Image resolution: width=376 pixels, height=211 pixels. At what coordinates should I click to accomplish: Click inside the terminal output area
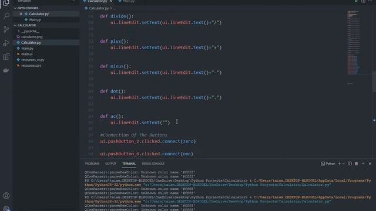click(228, 190)
